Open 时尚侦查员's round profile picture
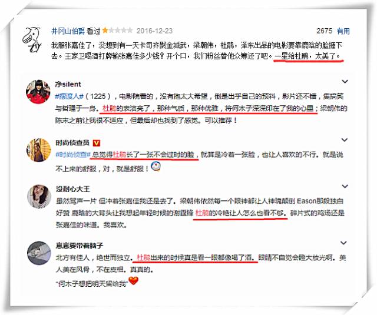 pos(39,150)
